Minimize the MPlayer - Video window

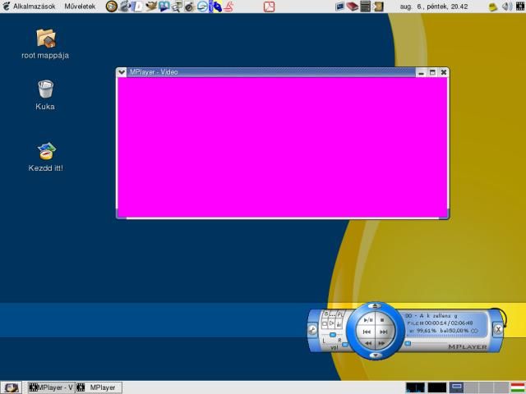click(422, 72)
